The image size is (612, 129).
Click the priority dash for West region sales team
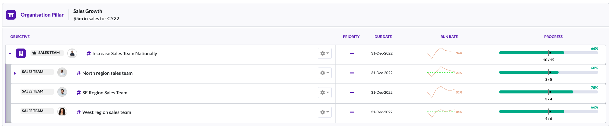click(x=352, y=112)
